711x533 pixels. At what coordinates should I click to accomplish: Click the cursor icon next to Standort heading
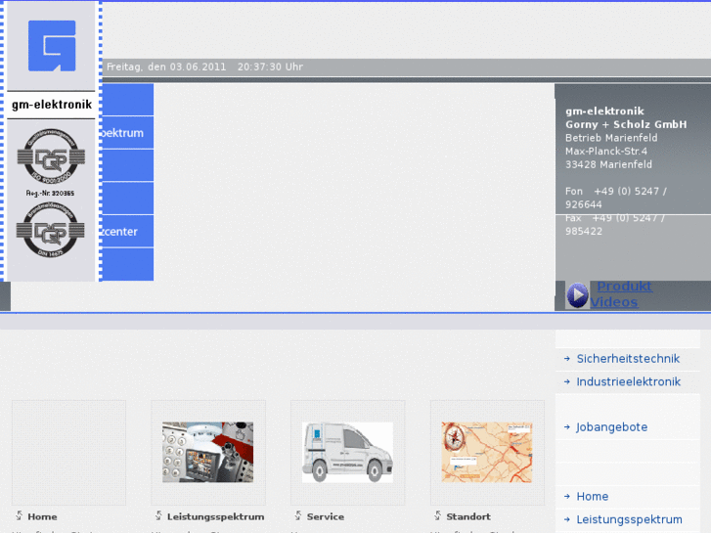click(x=437, y=515)
